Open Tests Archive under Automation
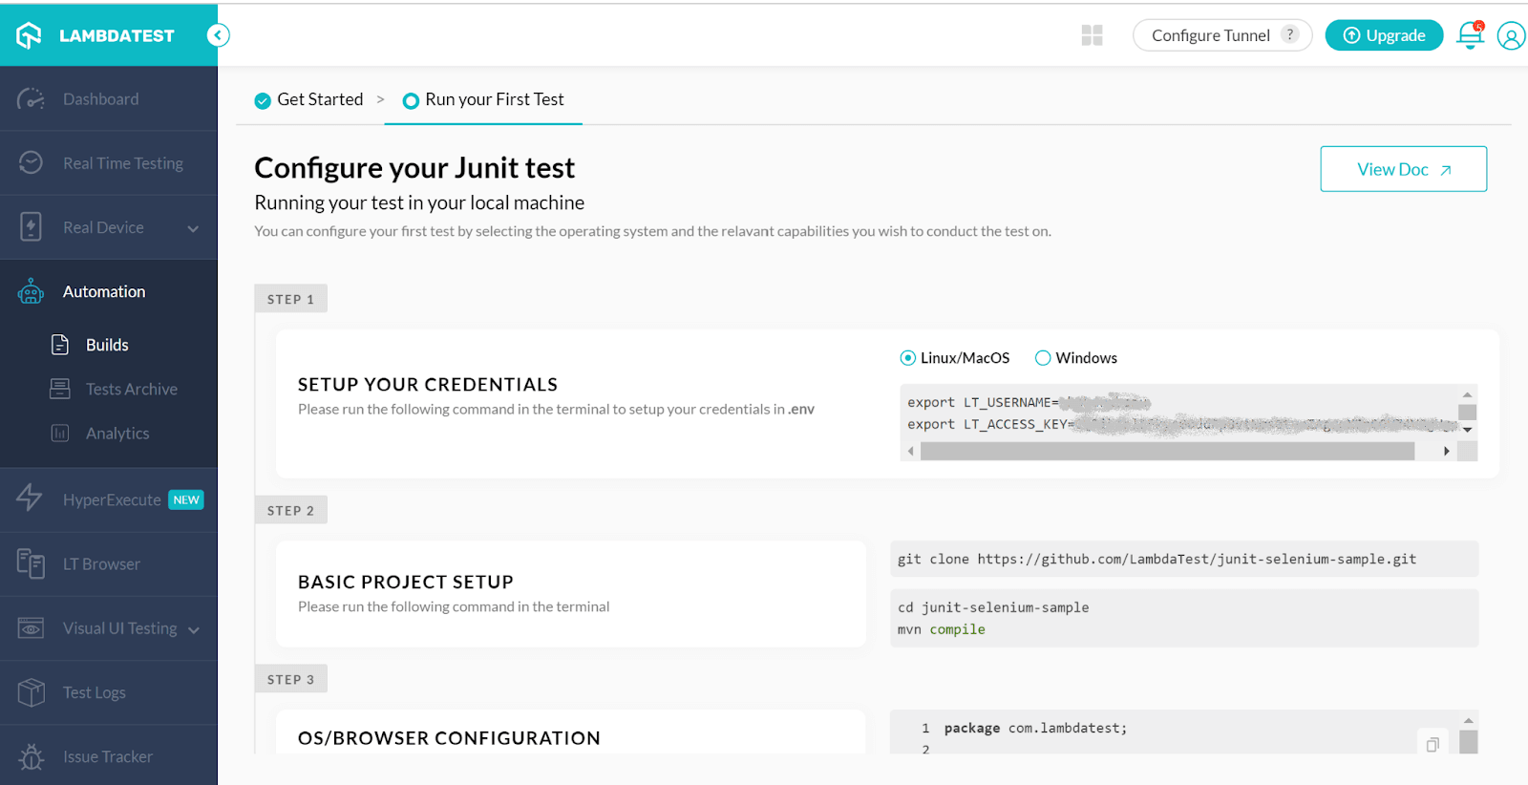Screen dimensions: 1528x785 pyautogui.click(x=131, y=389)
